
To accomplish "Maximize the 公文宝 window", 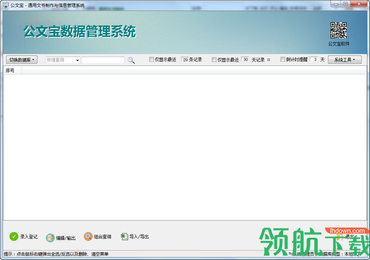I will (x=345, y=4).
